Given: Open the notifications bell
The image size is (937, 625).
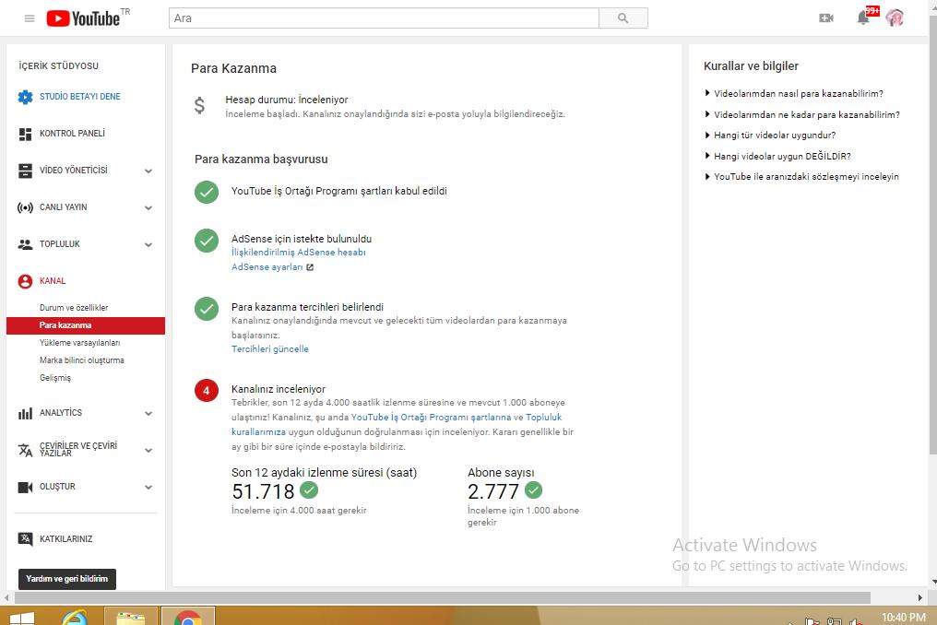Looking at the screenshot, I should pos(863,18).
